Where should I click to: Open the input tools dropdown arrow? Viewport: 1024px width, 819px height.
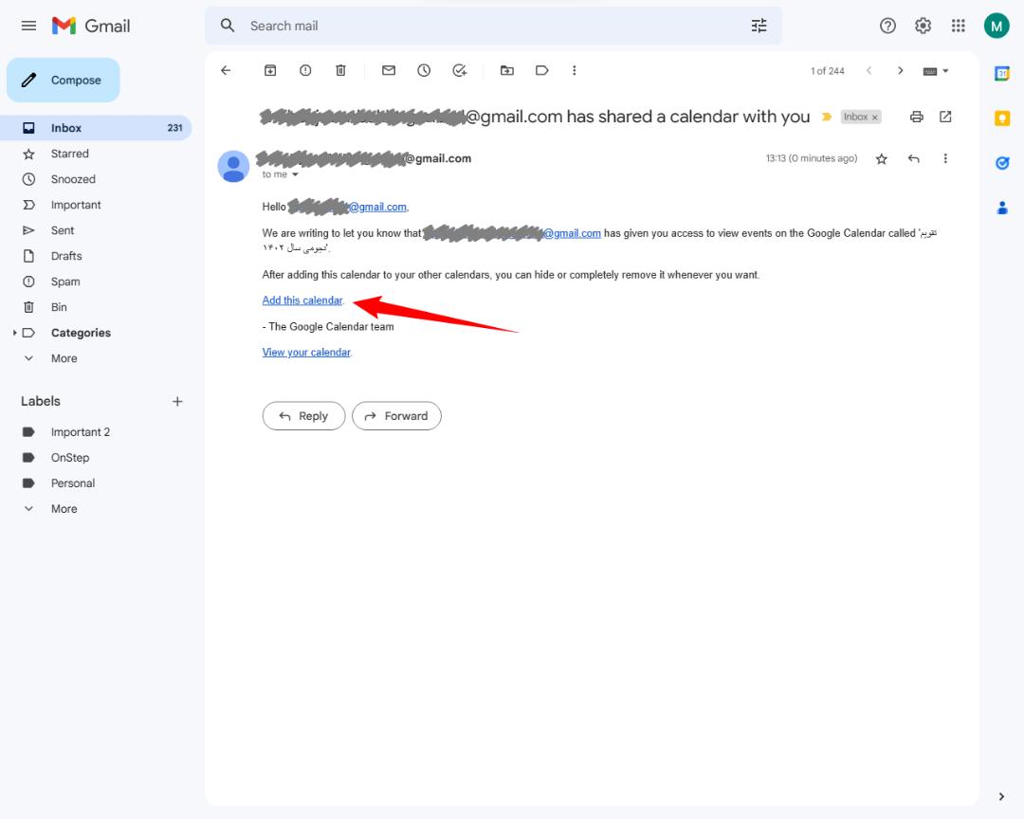click(x=945, y=71)
